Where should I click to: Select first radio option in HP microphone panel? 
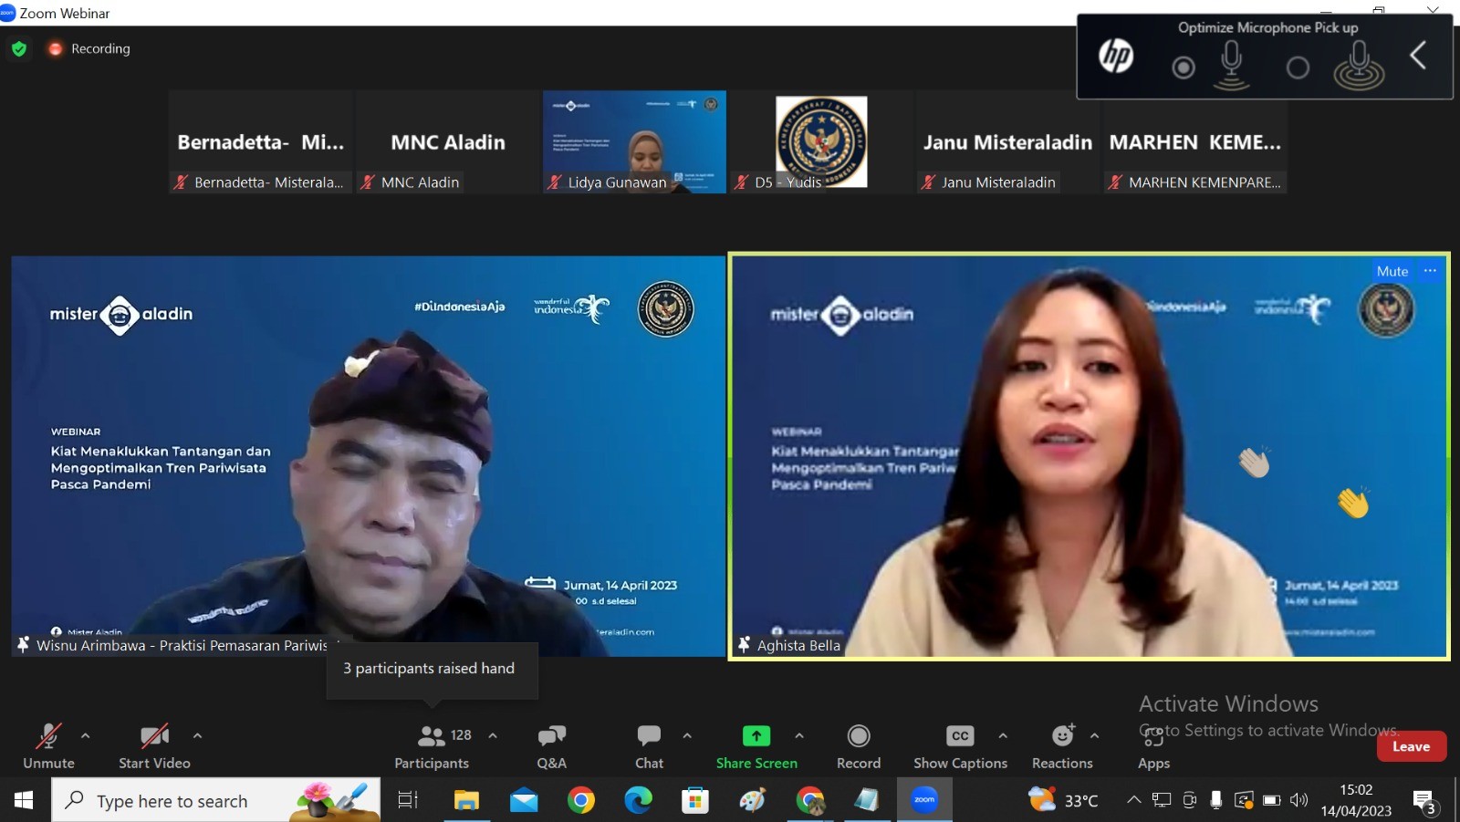(x=1184, y=68)
